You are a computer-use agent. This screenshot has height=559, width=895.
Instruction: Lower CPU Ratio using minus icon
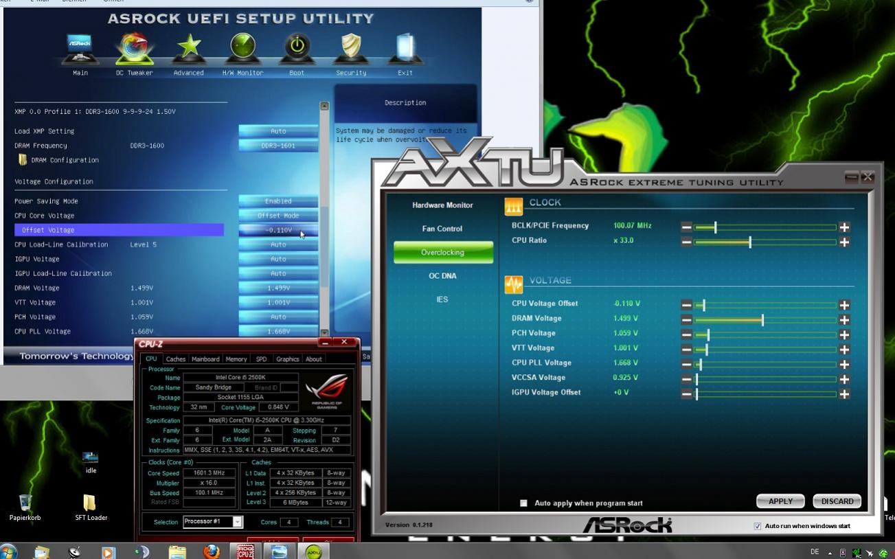pos(687,242)
